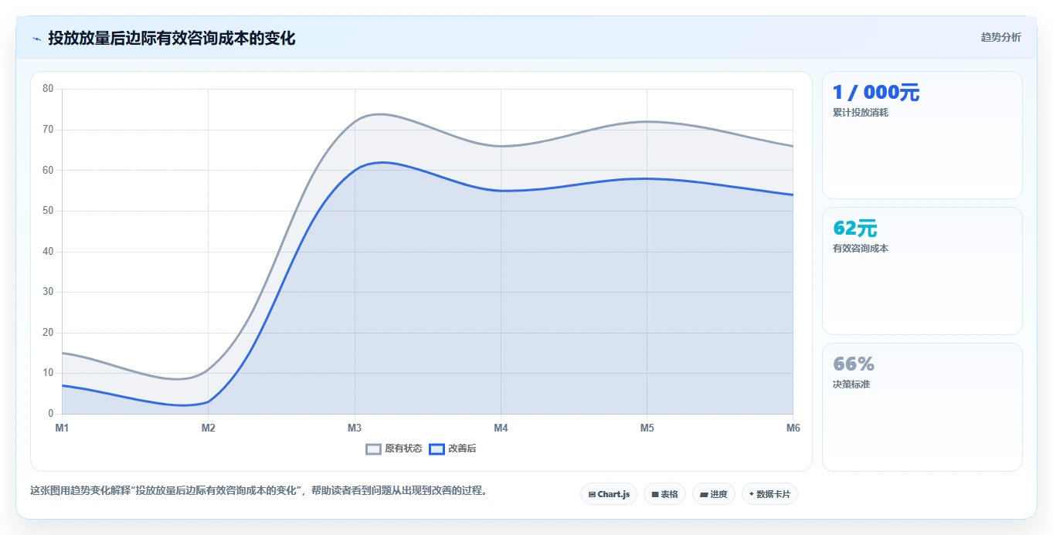This screenshot has height=535, width=1053.
Task: Toggle the 改善后 legend item
Action: [x=453, y=449]
